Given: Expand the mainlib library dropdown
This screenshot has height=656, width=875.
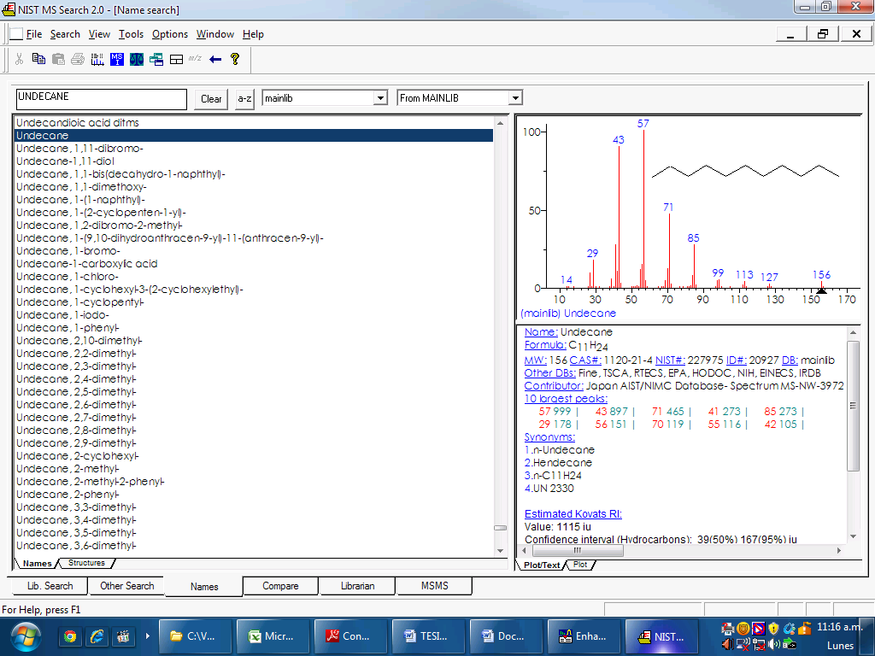Looking at the screenshot, I should (380, 98).
